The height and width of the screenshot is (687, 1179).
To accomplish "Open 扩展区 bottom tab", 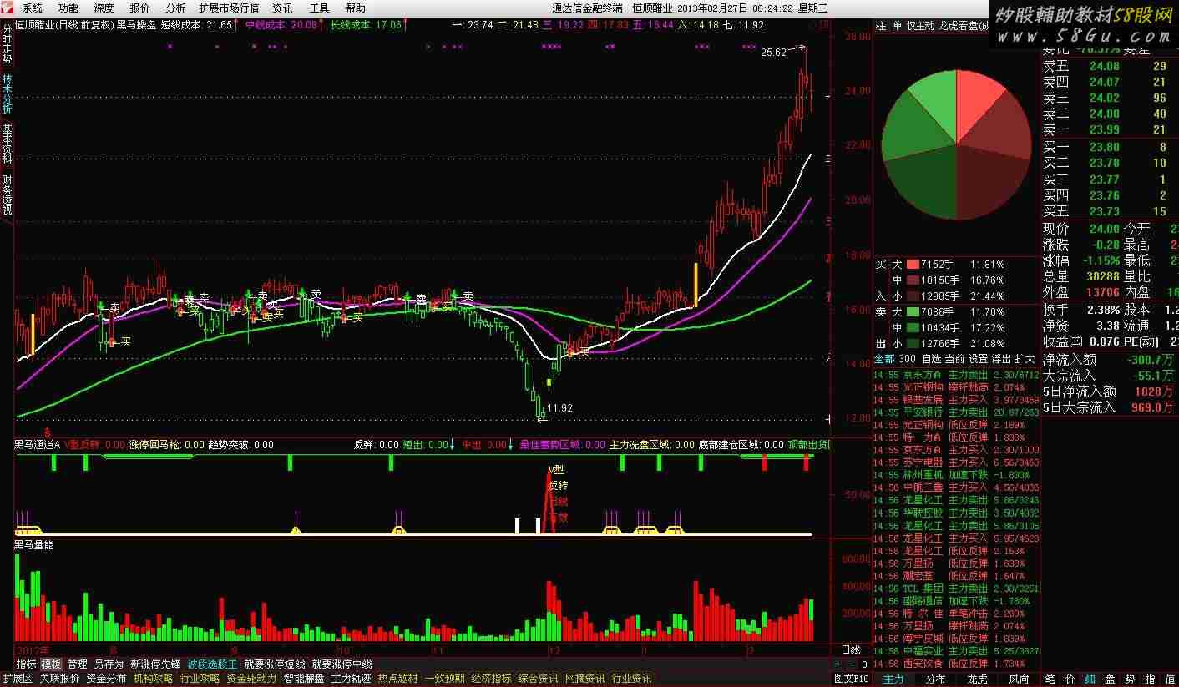I will (17, 679).
